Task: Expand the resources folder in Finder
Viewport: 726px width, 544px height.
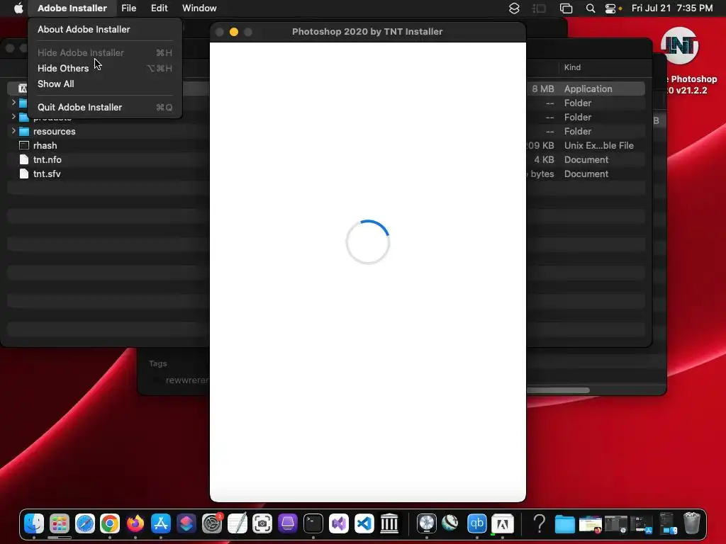Action: [13, 131]
